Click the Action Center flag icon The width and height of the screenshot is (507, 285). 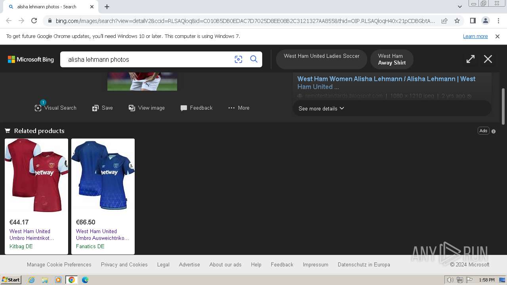tap(469, 280)
